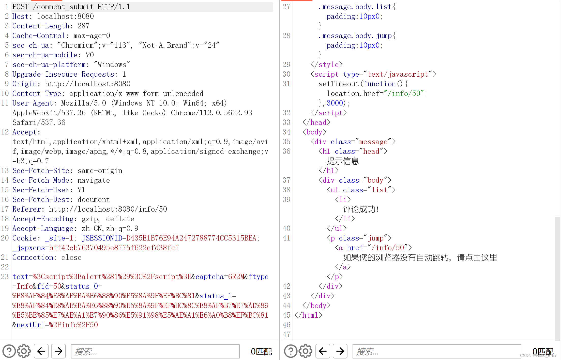The width and height of the screenshot is (561, 360).
Task: Click the Content-Type header in request
Action: click(37, 94)
